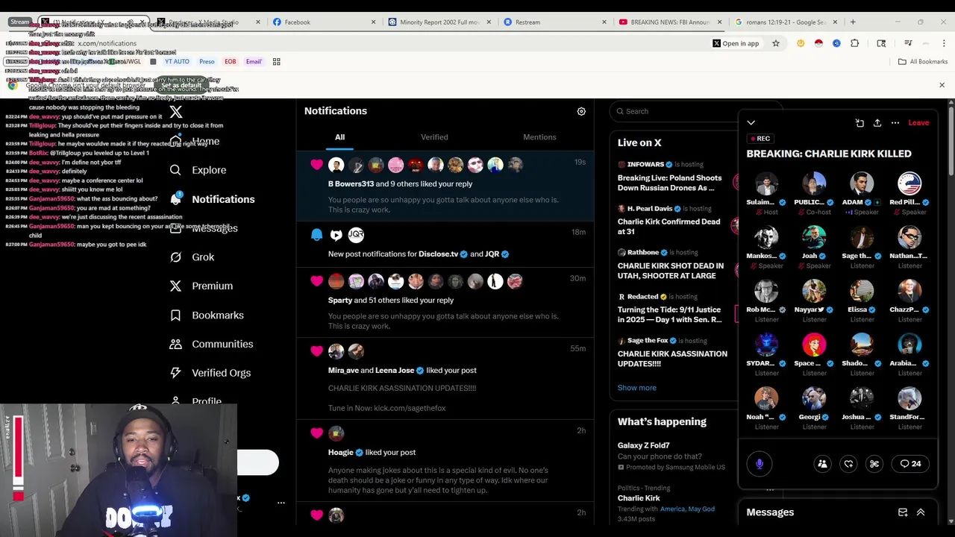Open Redacted Turning the Tide broadcast
Screen dimensions: 955x537
tap(670, 309)
